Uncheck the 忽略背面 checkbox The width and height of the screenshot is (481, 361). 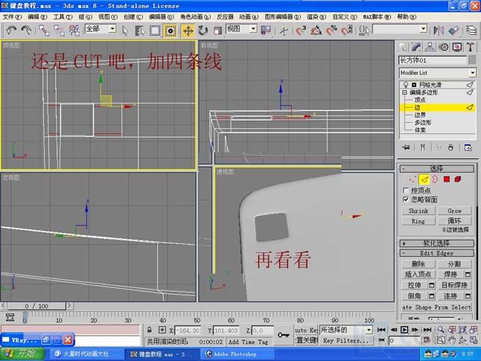406,199
